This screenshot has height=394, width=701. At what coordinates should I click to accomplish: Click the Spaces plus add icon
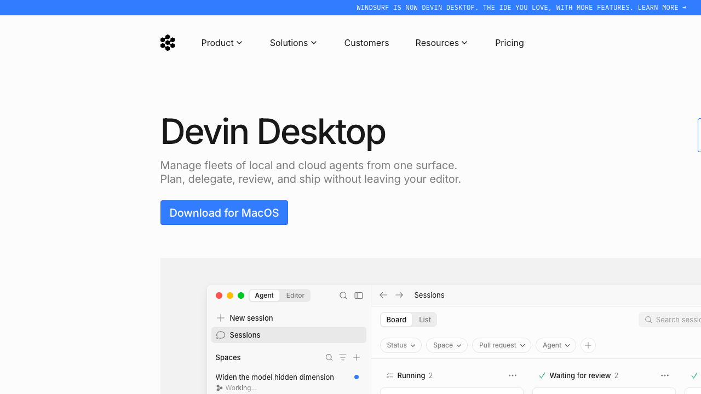[x=357, y=357]
